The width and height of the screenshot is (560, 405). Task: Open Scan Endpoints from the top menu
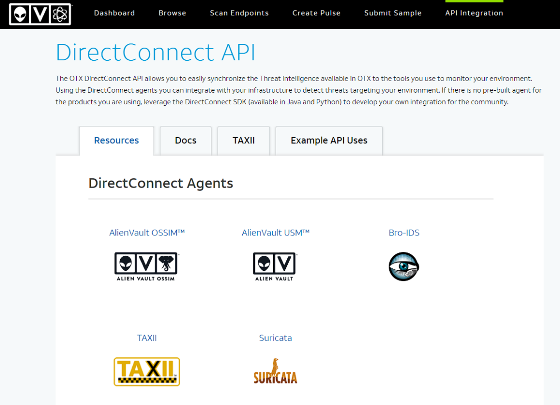239,13
